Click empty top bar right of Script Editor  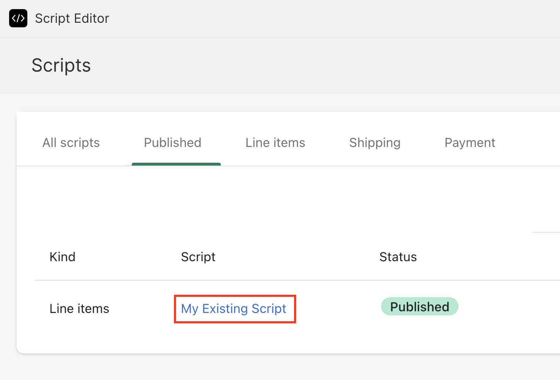coord(331,18)
